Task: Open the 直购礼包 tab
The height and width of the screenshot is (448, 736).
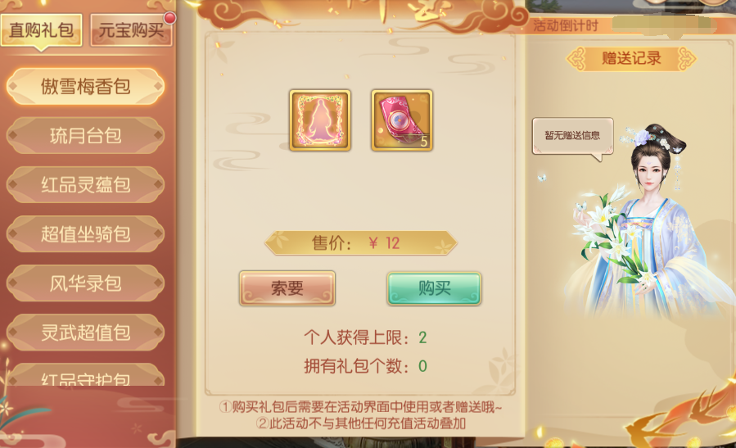Action: coord(41,30)
